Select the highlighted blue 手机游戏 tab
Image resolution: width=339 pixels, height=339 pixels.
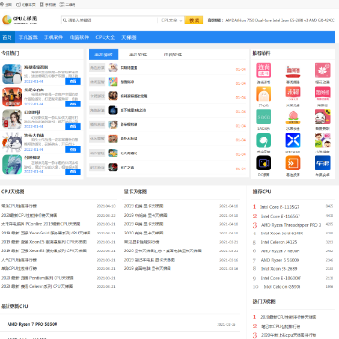click(104, 55)
